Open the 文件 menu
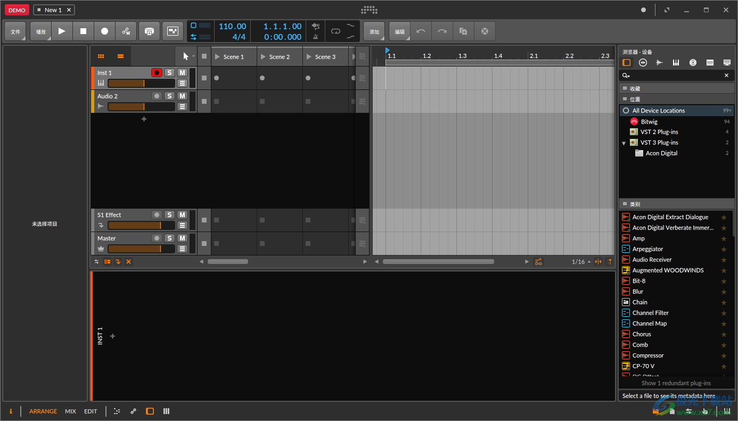Image resolution: width=738 pixels, height=421 pixels. coord(15,31)
